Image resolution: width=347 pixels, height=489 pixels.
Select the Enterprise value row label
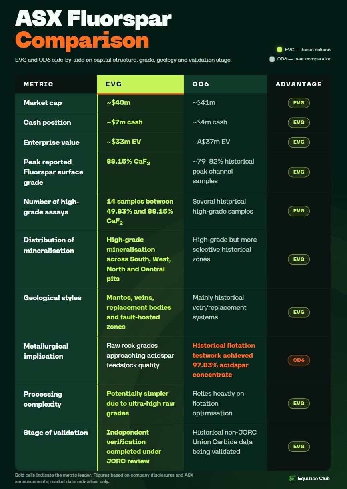(52, 142)
